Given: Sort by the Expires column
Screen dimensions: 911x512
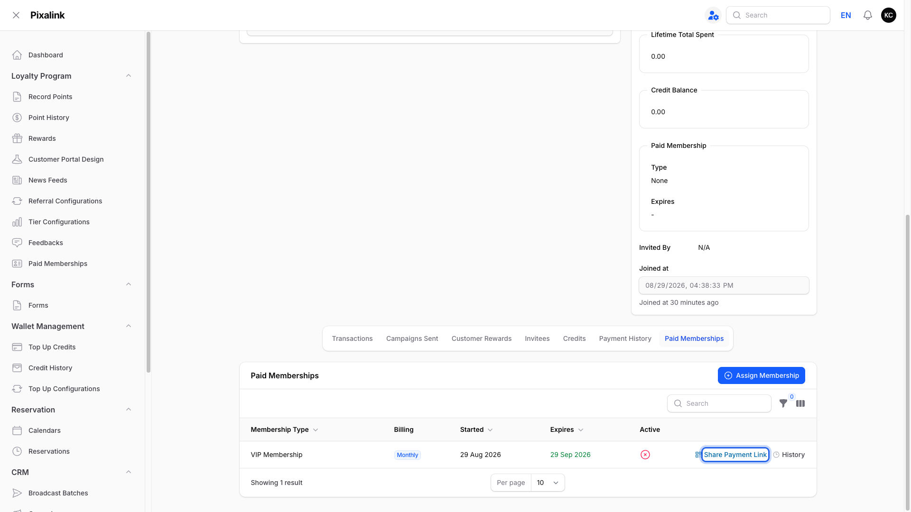Looking at the screenshot, I should click(x=567, y=430).
